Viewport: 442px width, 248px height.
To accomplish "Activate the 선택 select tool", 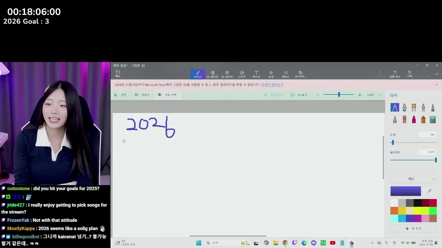I will (120, 95).
